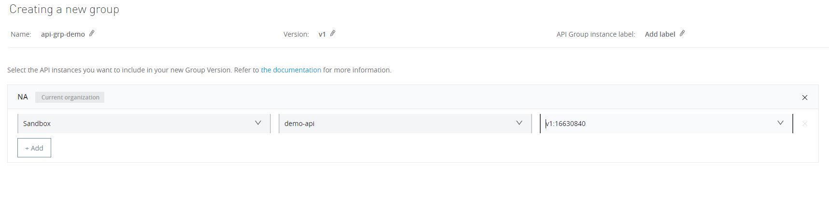Image resolution: width=829 pixels, height=210 pixels.
Task: Click the pencil icon beside Add label
Action: 682,33
